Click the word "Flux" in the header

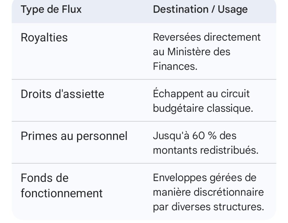[72, 10]
